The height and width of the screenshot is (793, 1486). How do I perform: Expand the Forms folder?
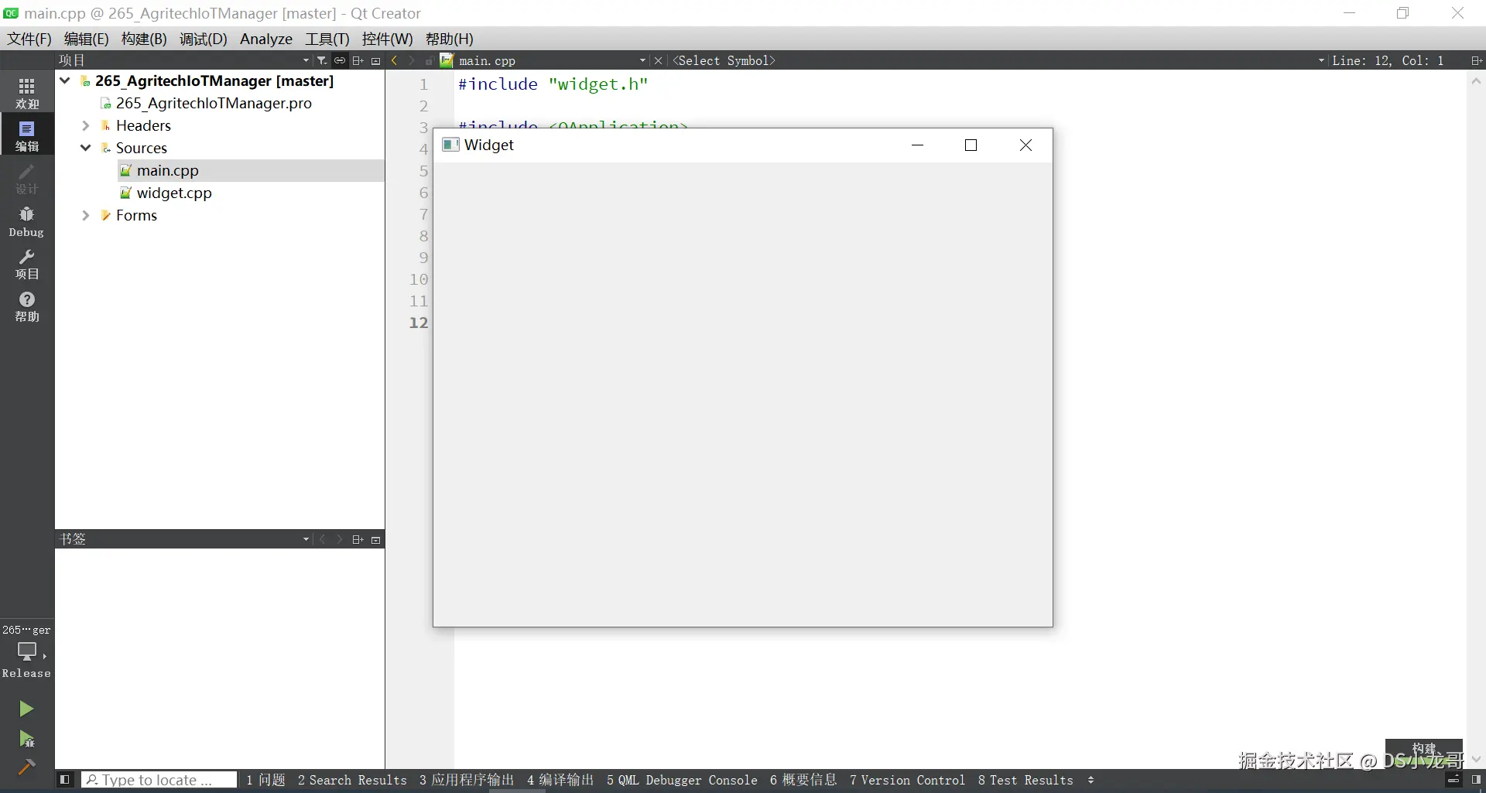[86, 215]
